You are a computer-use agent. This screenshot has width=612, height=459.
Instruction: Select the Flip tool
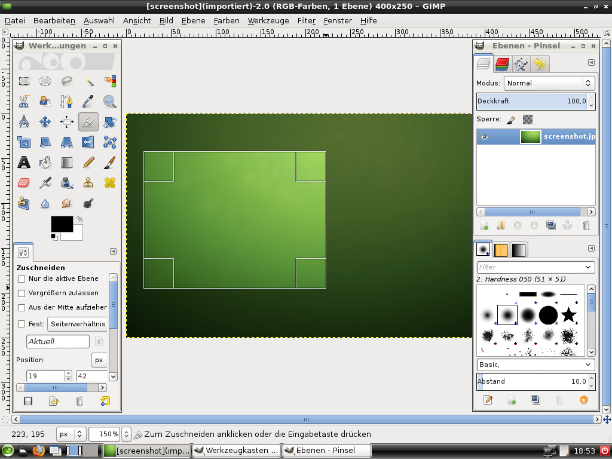88,142
